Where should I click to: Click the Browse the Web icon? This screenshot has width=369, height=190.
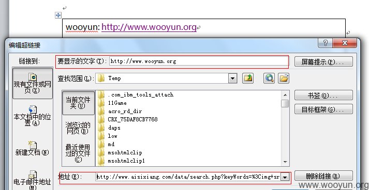pyautogui.click(x=269, y=78)
